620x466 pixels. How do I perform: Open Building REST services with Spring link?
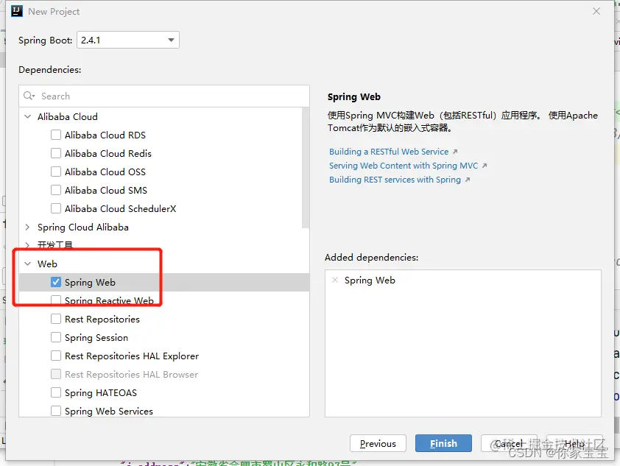(x=395, y=180)
